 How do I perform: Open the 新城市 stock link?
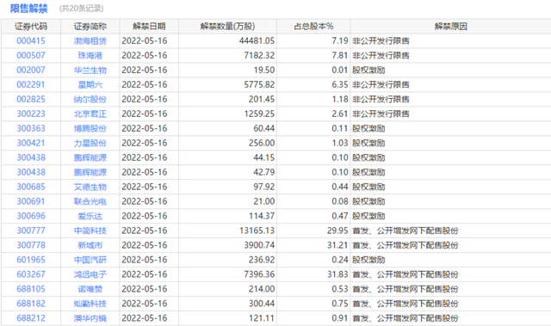click(90, 245)
